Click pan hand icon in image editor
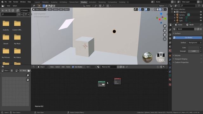 point(28,80)
